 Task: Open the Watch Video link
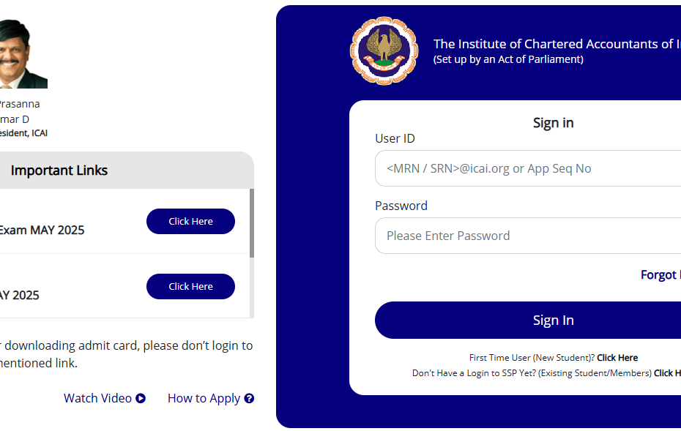pos(97,398)
